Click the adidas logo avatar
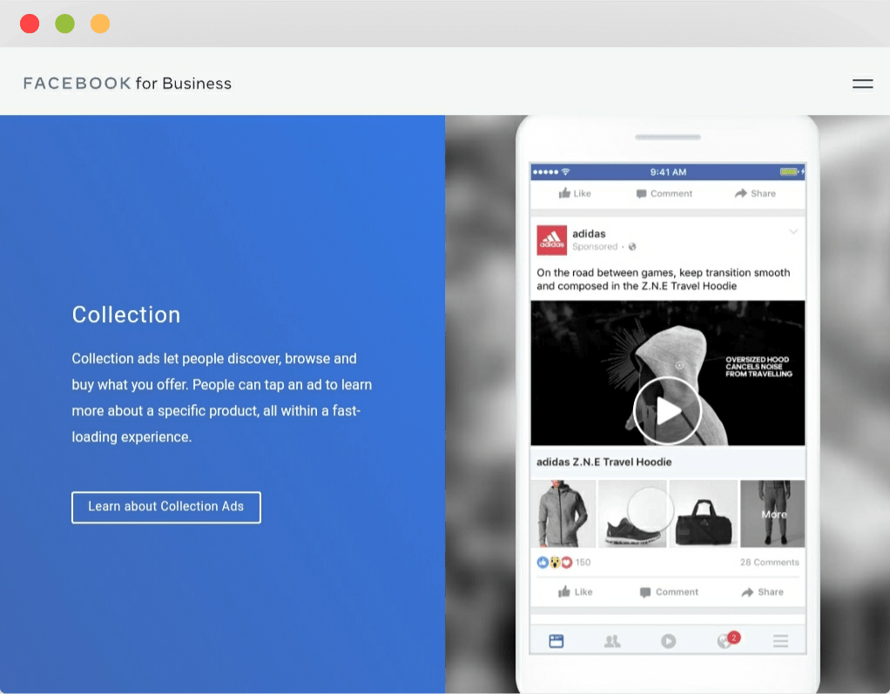890x694 pixels. tap(552, 240)
